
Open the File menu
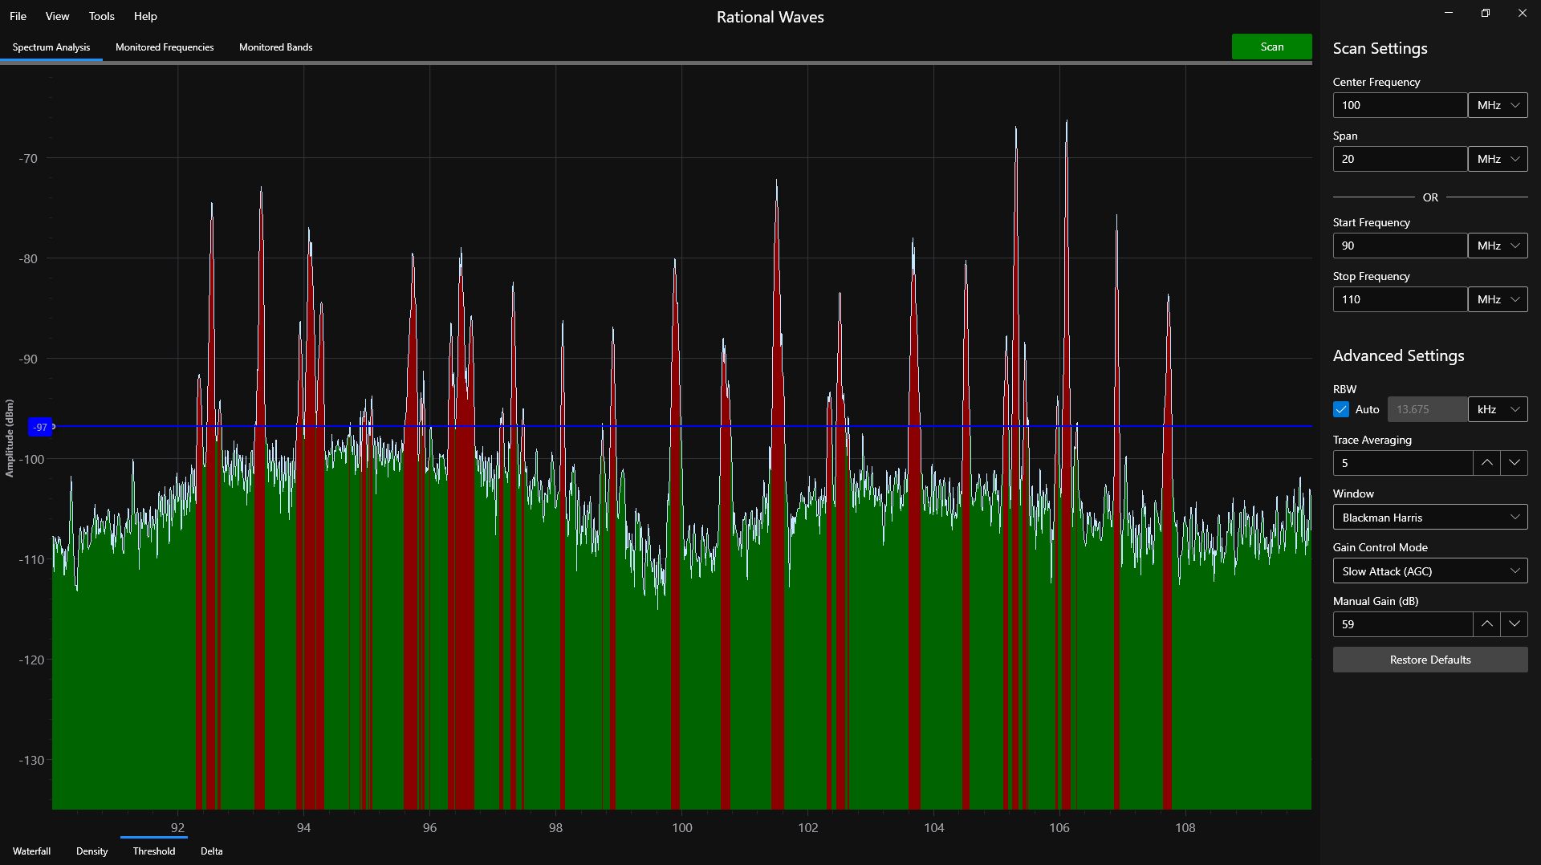tap(18, 16)
